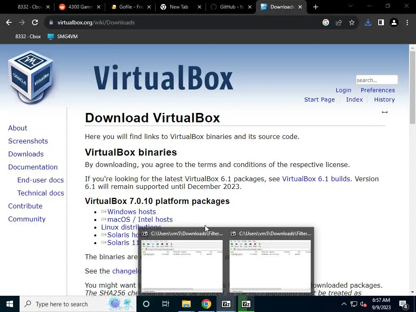The image size is (416, 312).
Task: Open Screenshots in the sidebar
Action: pyautogui.click(x=28, y=141)
